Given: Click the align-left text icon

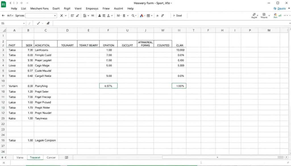Looking at the screenshot, I should tap(72, 16).
